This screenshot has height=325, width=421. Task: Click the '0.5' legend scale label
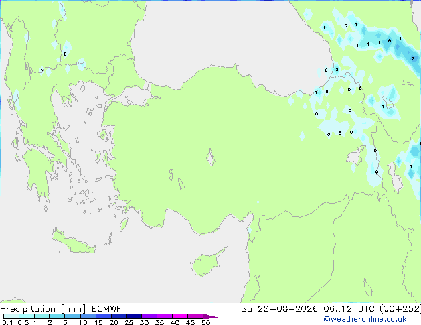23,322
